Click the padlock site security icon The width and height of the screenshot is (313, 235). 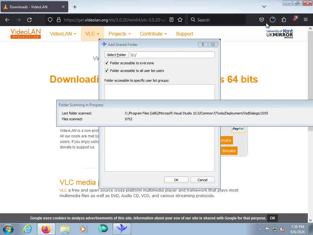[58, 20]
